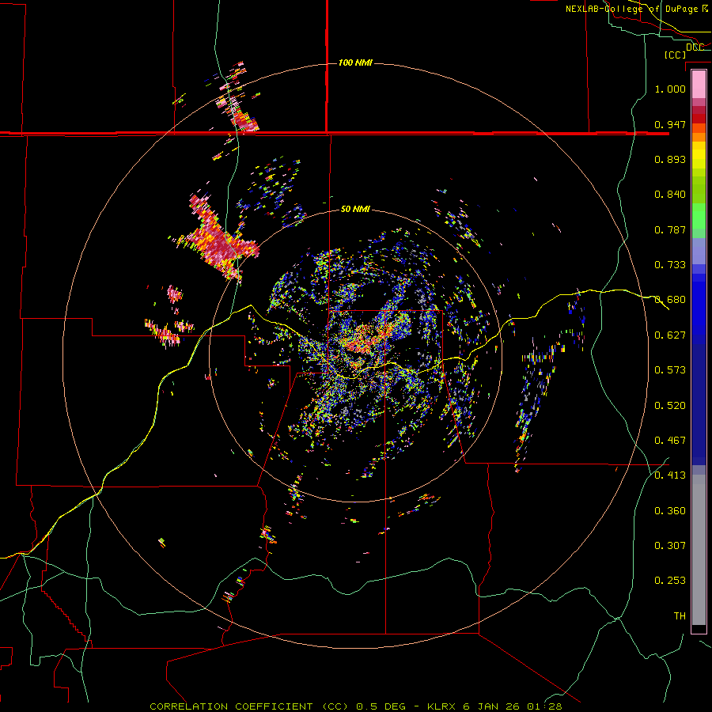Screen dimensions: 712x712
Task: Click the 0.627 scale label
Action: 670,335
